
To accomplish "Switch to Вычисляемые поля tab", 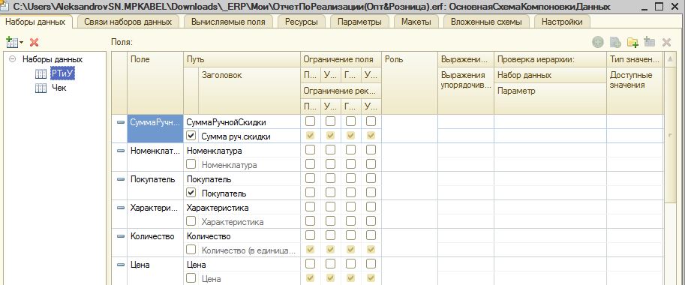I will [228, 22].
